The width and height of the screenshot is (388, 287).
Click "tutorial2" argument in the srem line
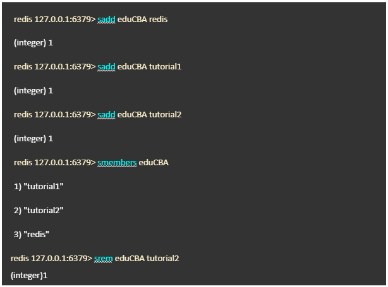tap(162, 259)
